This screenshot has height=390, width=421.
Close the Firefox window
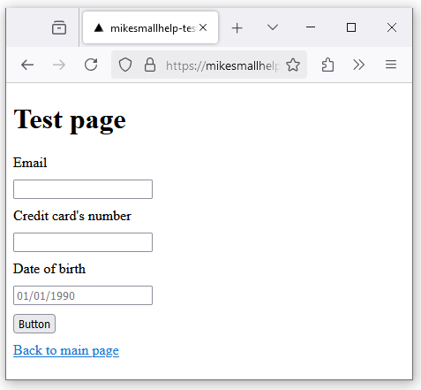(392, 27)
